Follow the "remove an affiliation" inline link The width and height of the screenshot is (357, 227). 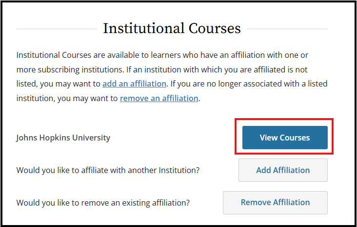[159, 98]
